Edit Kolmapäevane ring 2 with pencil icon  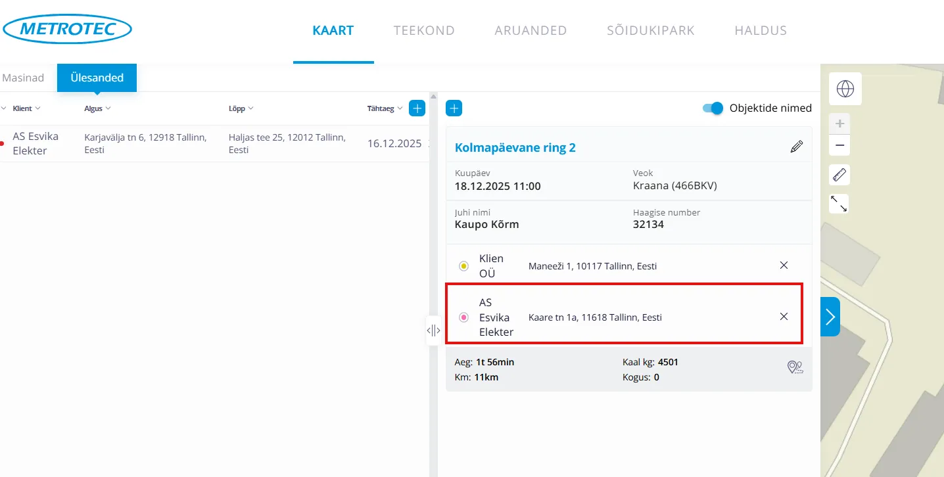796,147
